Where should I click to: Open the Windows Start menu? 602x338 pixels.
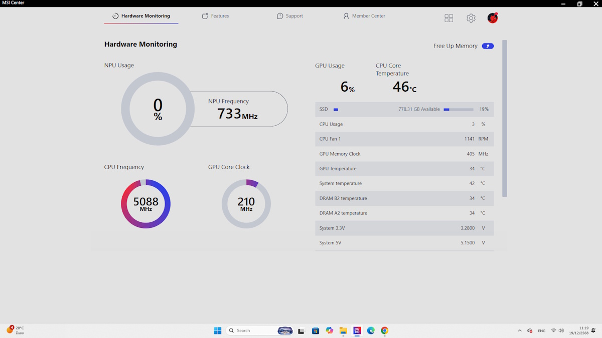coord(218,330)
